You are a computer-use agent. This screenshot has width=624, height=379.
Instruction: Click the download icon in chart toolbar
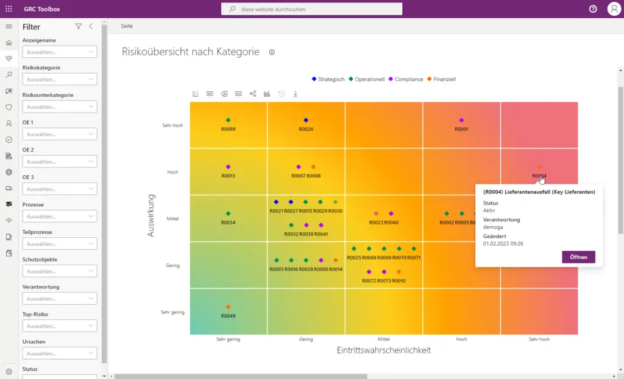coord(296,94)
